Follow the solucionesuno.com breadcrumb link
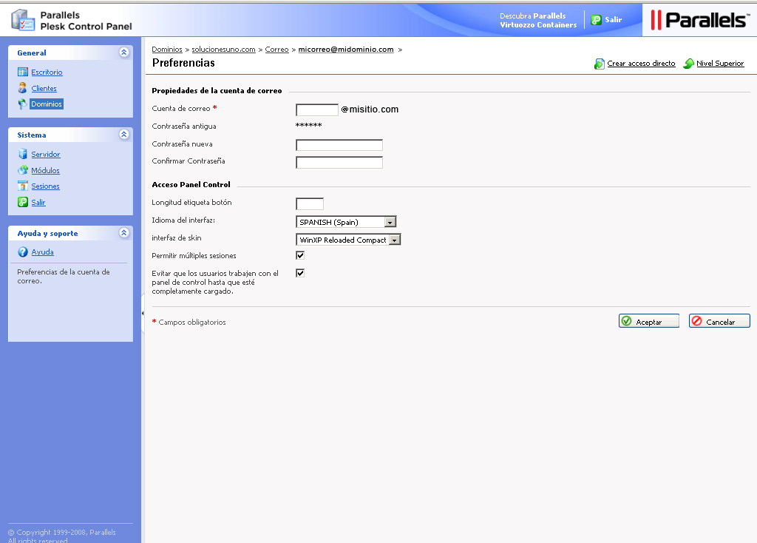The width and height of the screenshot is (757, 543). tap(223, 50)
